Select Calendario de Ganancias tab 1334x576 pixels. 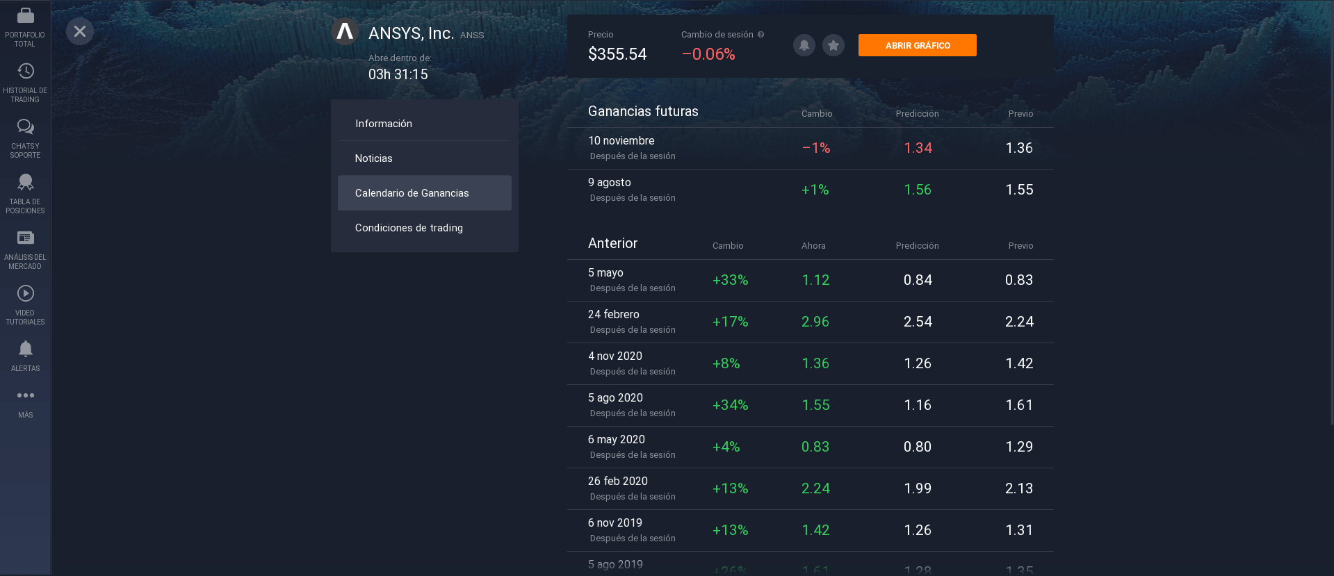425,193
